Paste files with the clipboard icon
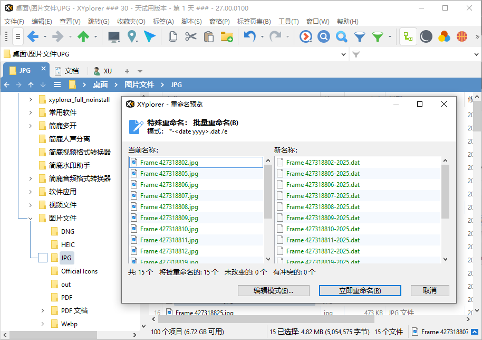The width and height of the screenshot is (482, 340). pos(208,36)
